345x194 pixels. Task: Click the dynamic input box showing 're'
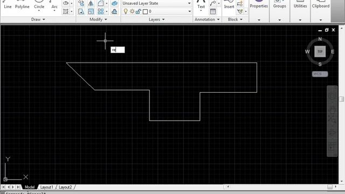pos(118,50)
